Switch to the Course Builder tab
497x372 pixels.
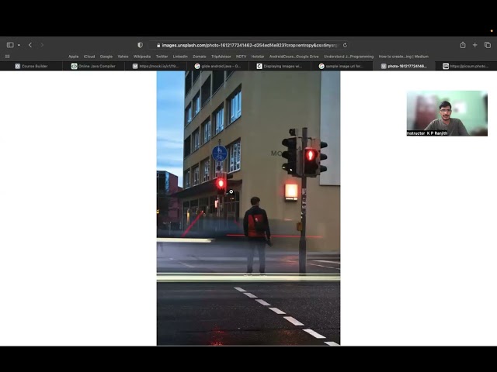[31, 66]
